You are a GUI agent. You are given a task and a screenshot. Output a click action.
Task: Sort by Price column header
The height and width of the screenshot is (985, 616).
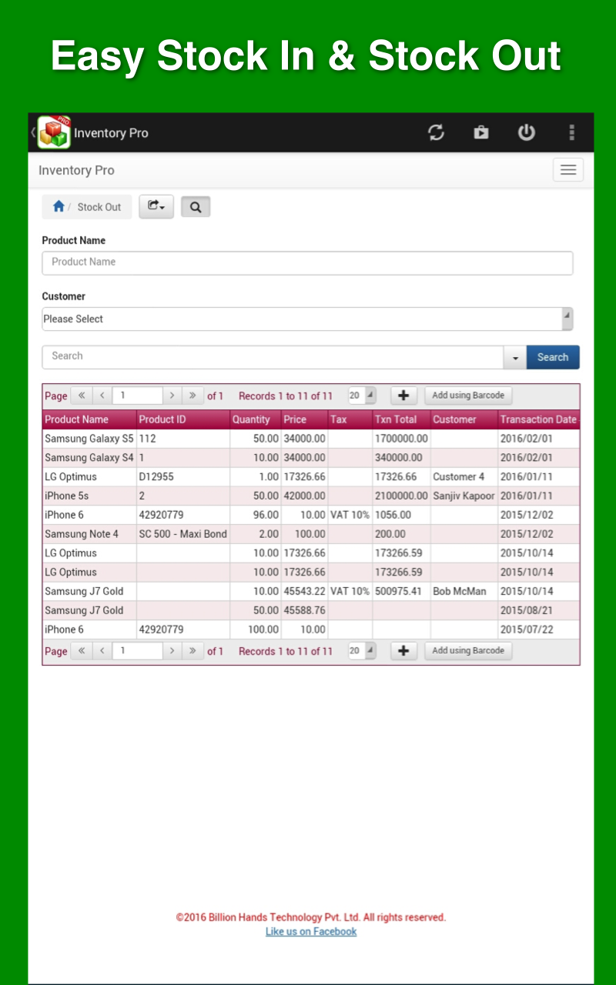305,419
